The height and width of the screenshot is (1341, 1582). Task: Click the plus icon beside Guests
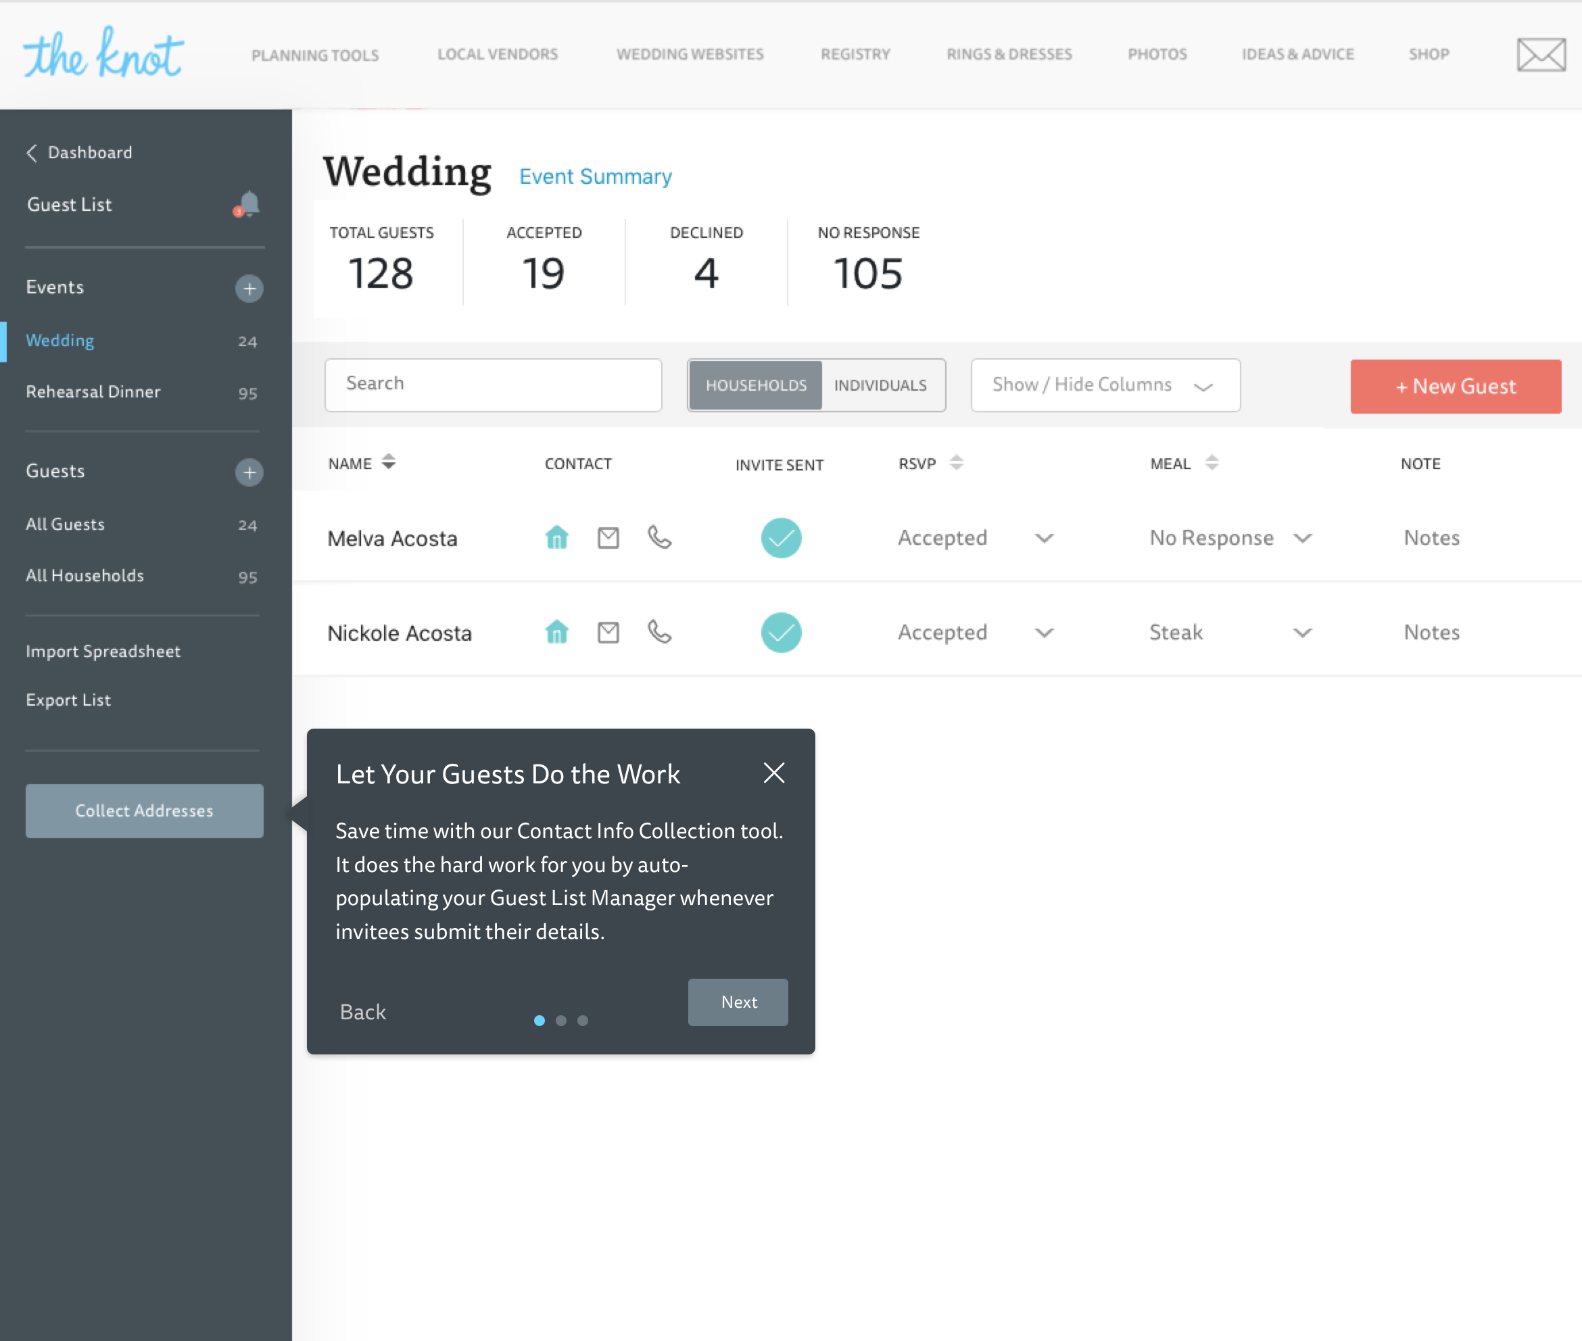249,472
